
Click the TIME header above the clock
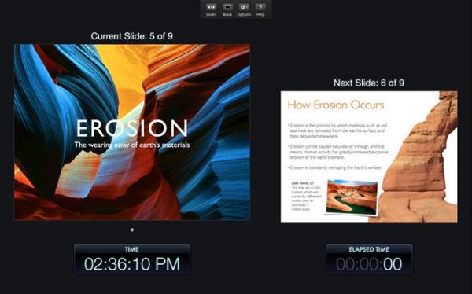tap(132, 249)
